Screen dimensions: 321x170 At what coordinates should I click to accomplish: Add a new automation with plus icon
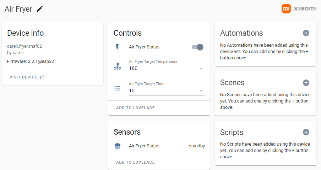306,33
